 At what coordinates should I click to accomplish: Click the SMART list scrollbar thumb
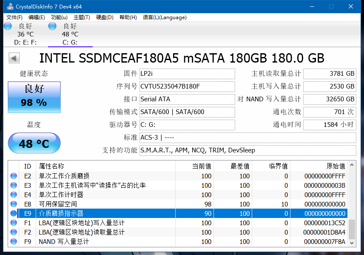click(352, 229)
